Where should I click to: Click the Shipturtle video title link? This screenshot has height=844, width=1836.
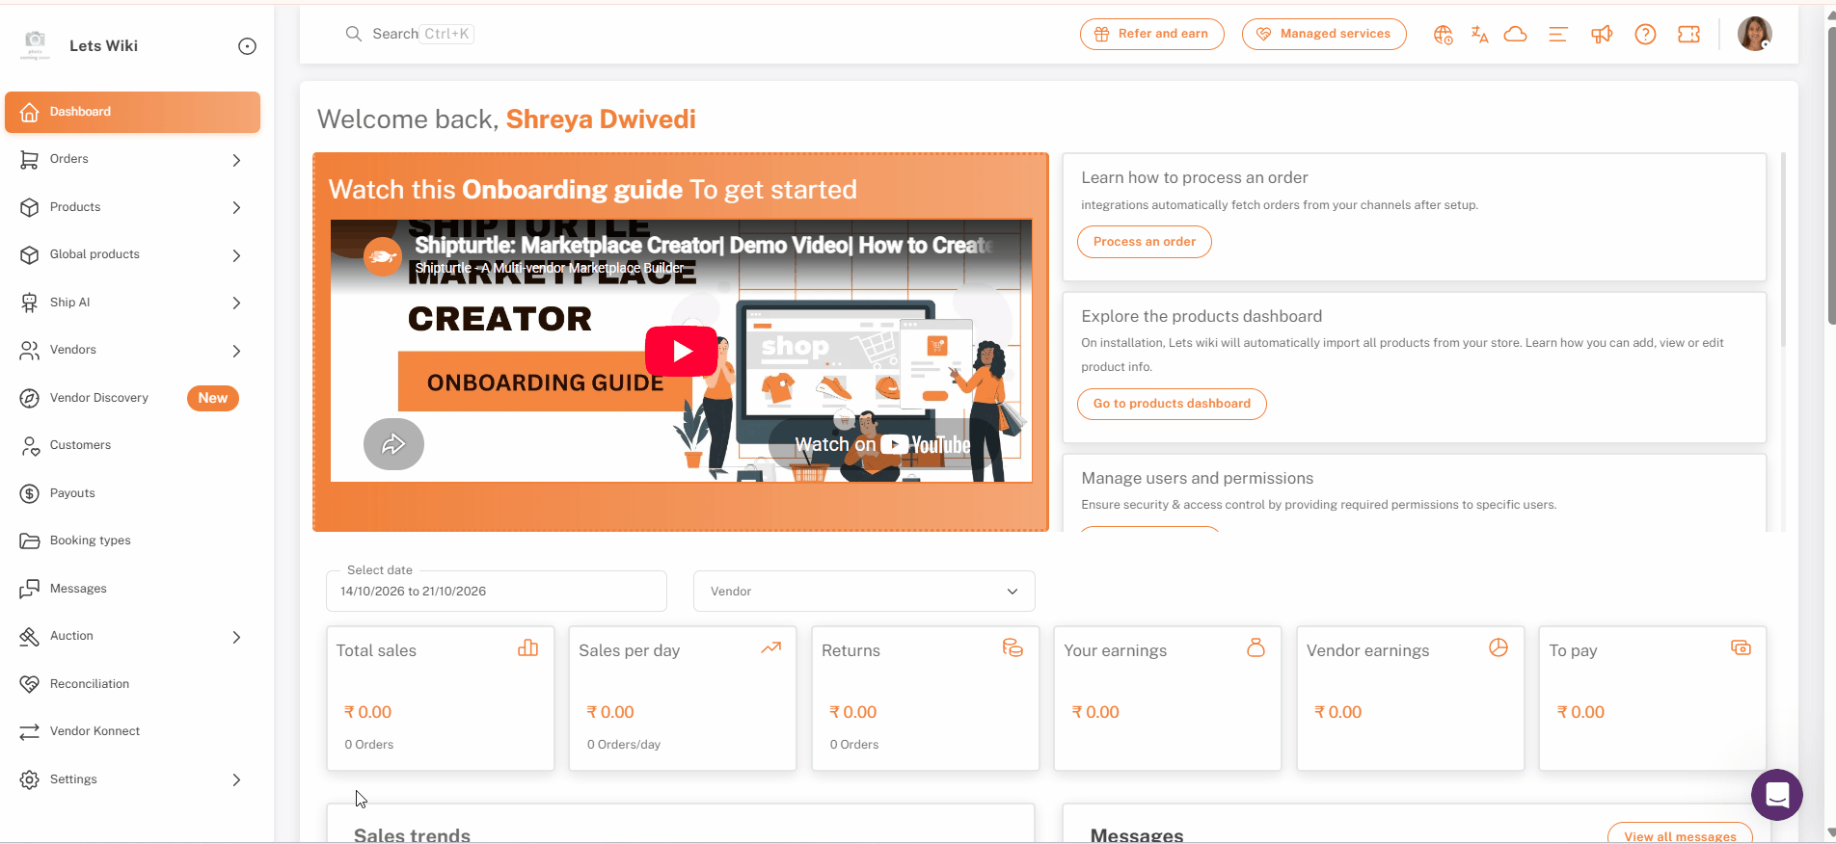pyautogui.click(x=704, y=246)
